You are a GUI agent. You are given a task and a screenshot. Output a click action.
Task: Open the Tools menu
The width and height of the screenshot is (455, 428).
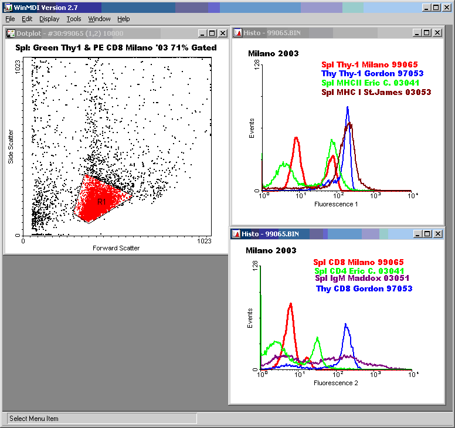(74, 19)
